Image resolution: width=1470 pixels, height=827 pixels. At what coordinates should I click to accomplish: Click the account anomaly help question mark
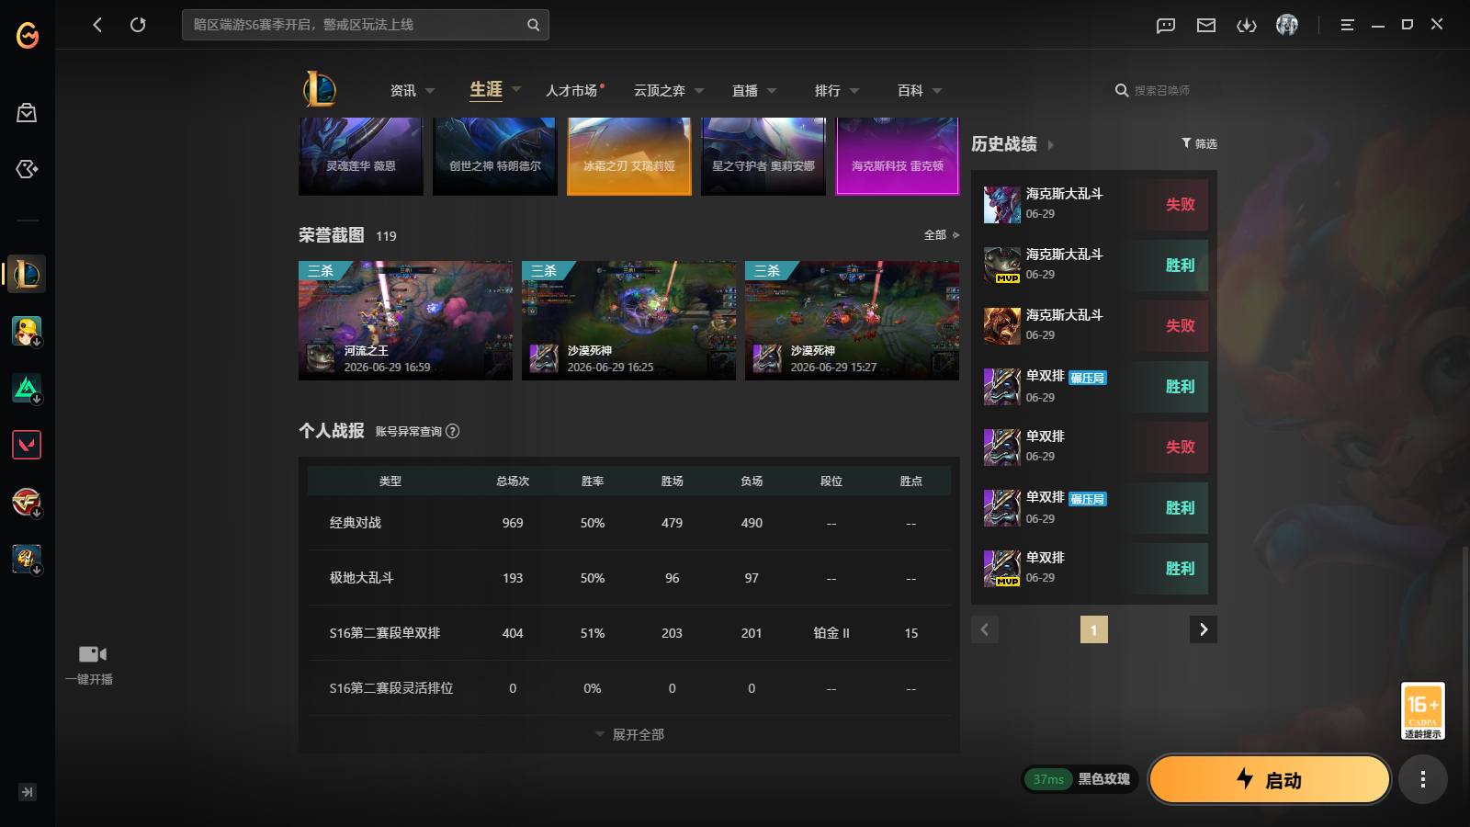coord(453,431)
